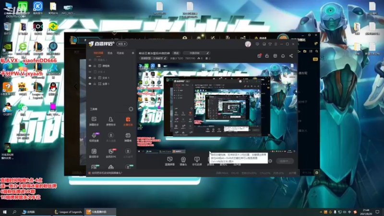Click the layout box icon beside the bell

(275, 56)
